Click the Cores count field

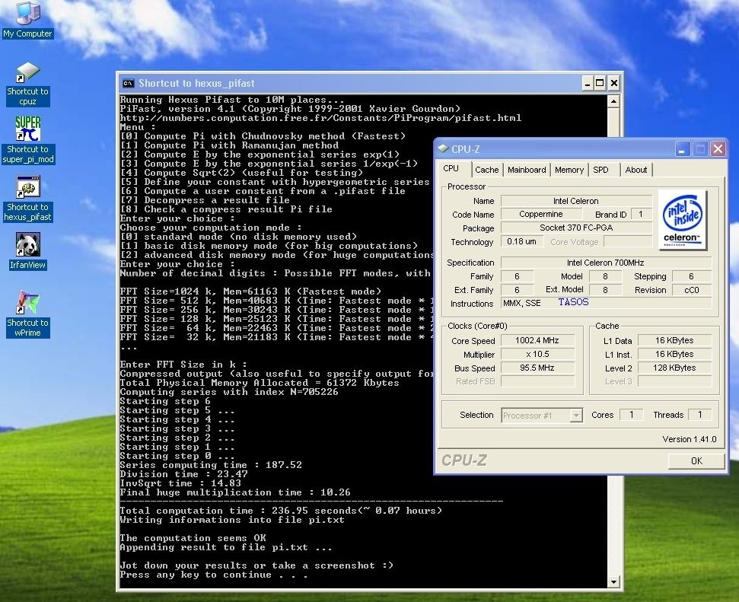(x=632, y=414)
